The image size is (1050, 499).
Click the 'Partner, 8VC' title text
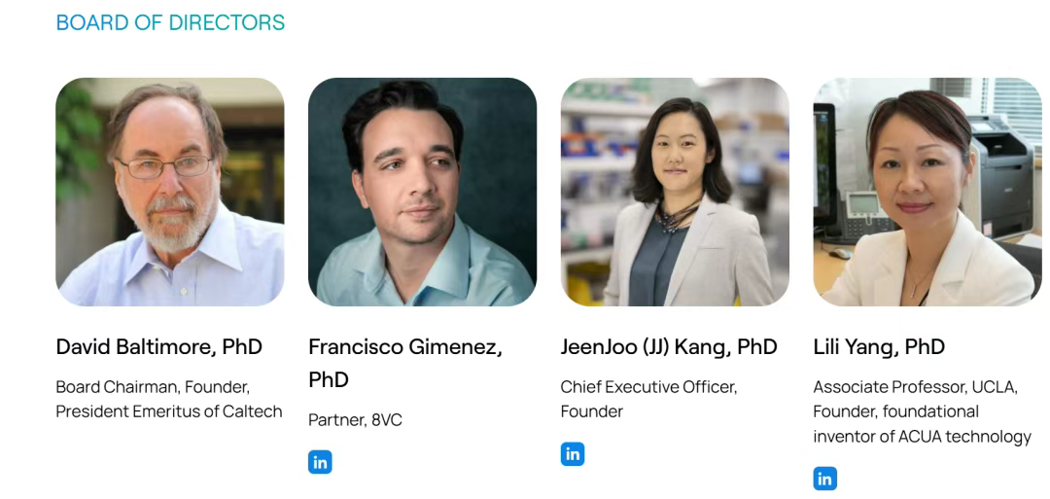(355, 420)
